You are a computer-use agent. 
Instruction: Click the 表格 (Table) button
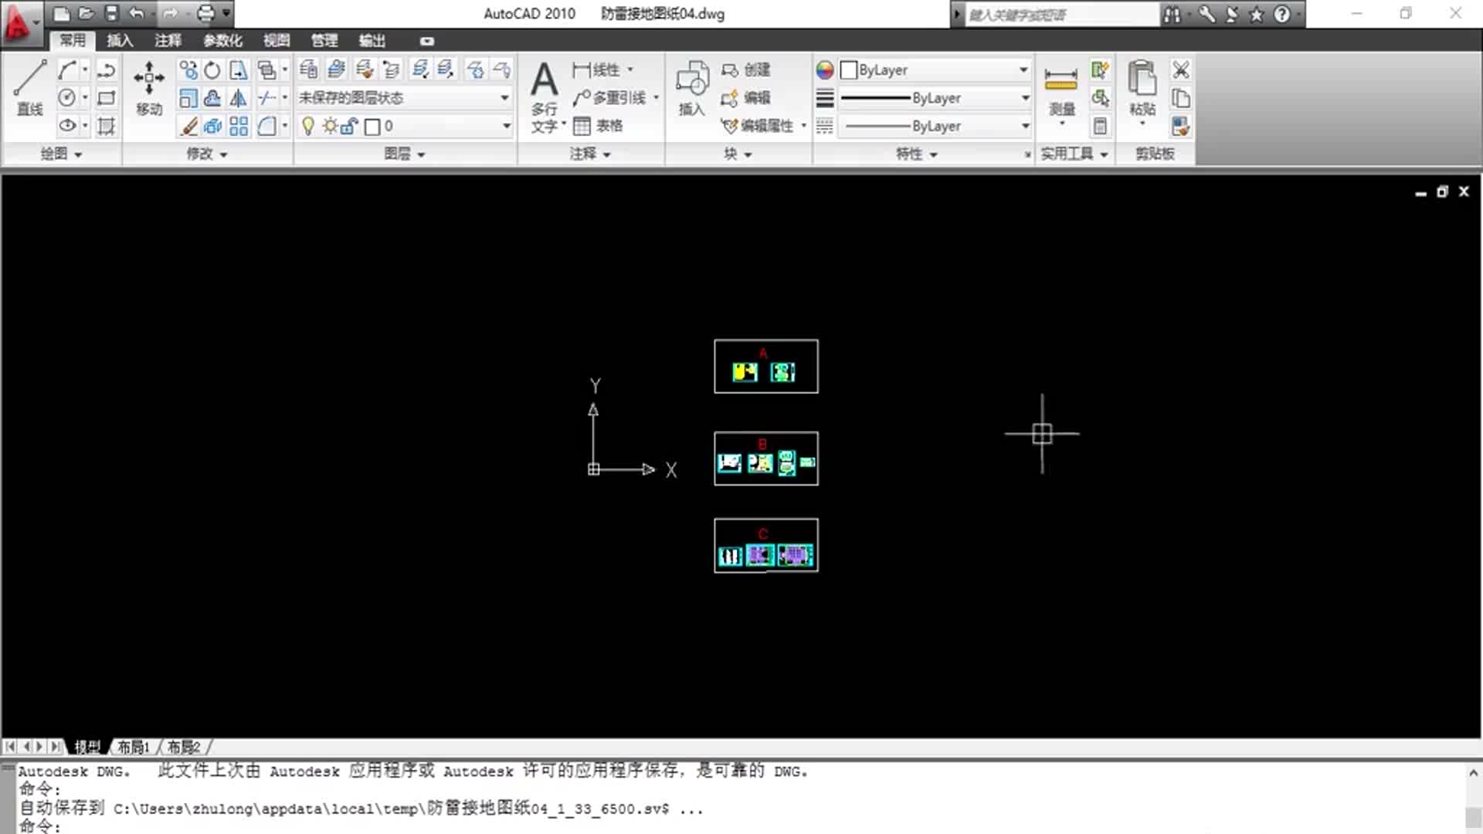click(598, 126)
